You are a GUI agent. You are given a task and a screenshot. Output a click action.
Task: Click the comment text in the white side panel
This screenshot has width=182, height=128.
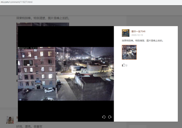tap(143, 41)
